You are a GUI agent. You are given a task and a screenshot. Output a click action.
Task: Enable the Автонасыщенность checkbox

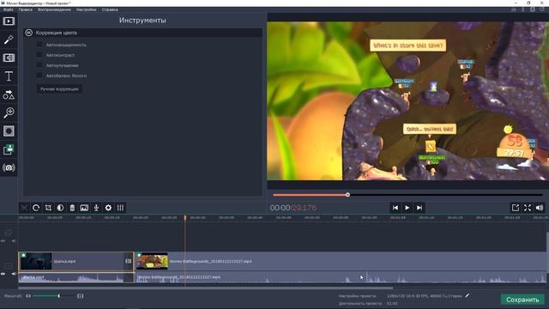[39, 45]
